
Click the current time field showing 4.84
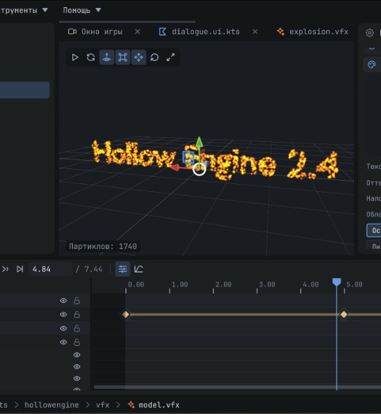tap(50, 269)
